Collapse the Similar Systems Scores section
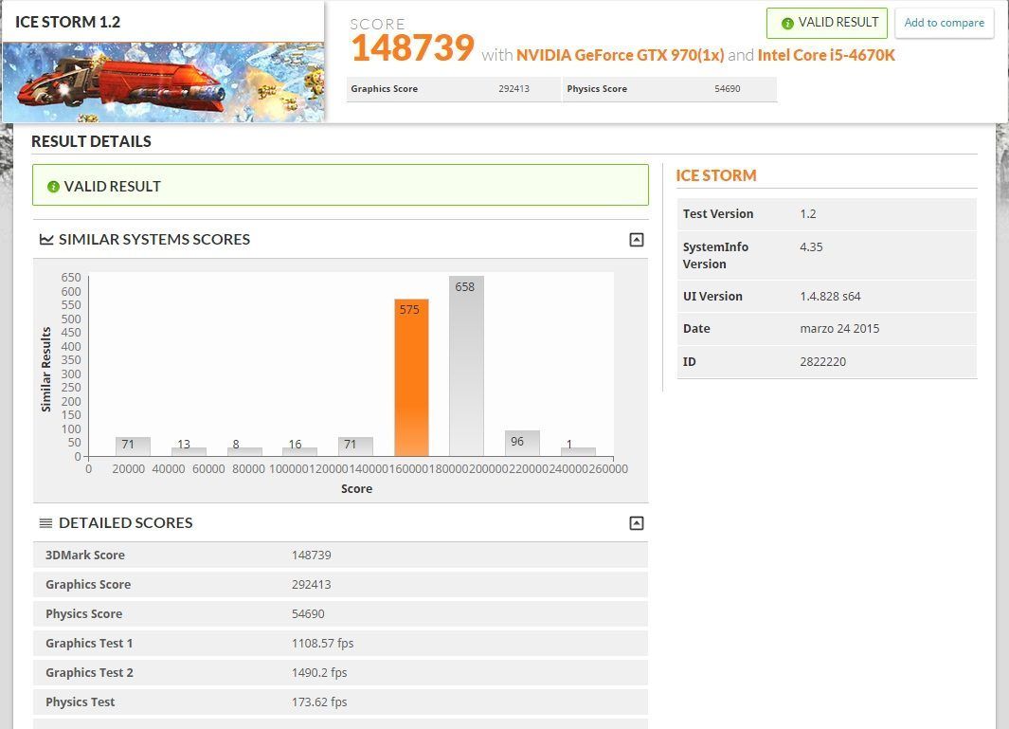Image resolution: width=1009 pixels, height=729 pixels. 637,240
